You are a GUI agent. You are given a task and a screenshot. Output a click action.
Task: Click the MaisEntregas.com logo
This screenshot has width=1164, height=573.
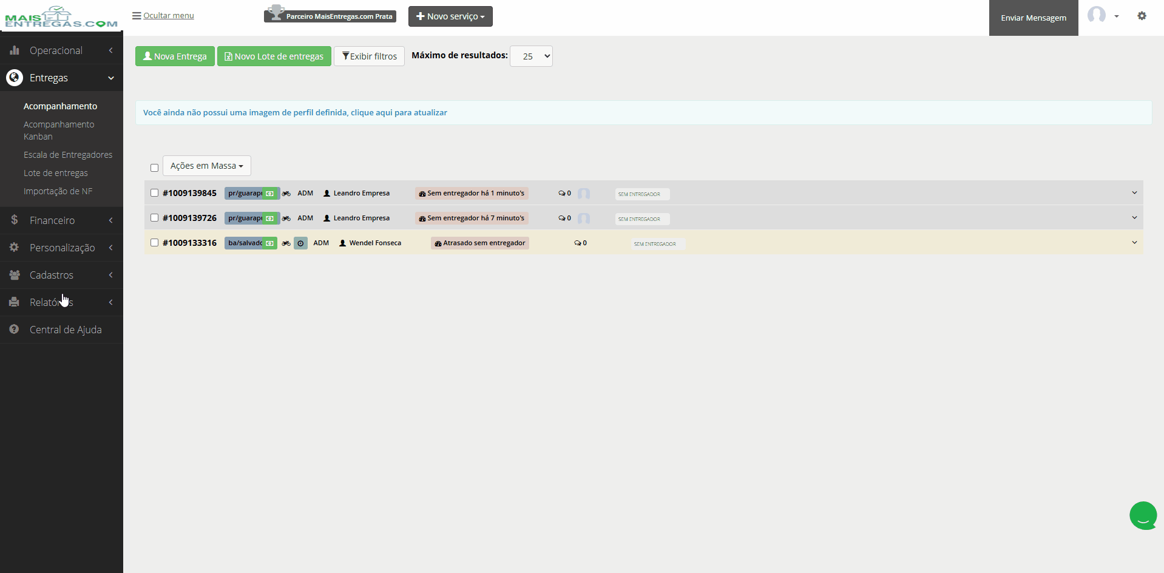(x=61, y=17)
